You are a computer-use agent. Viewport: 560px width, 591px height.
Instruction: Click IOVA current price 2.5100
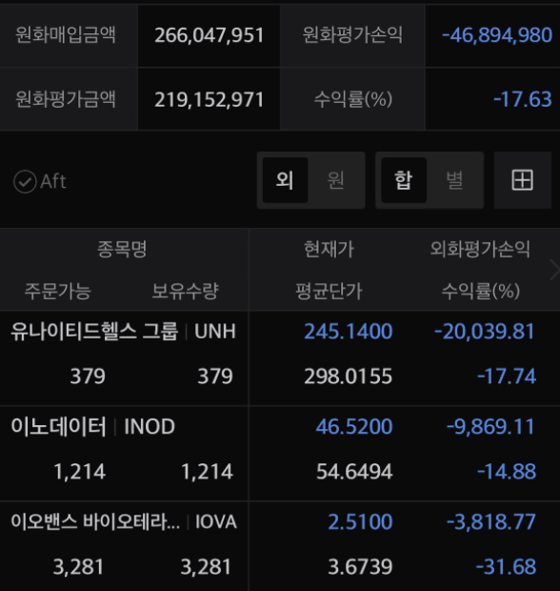(x=360, y=522)
